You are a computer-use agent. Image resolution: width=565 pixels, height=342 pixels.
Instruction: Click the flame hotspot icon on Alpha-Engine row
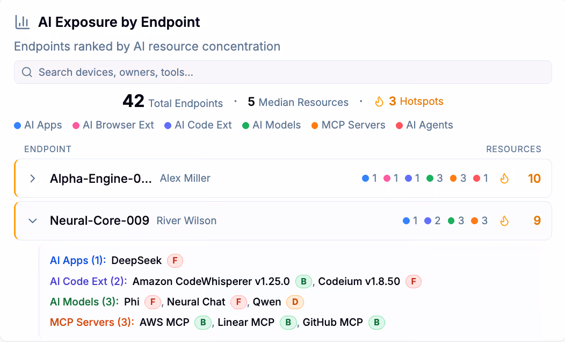tap(504, 179)
